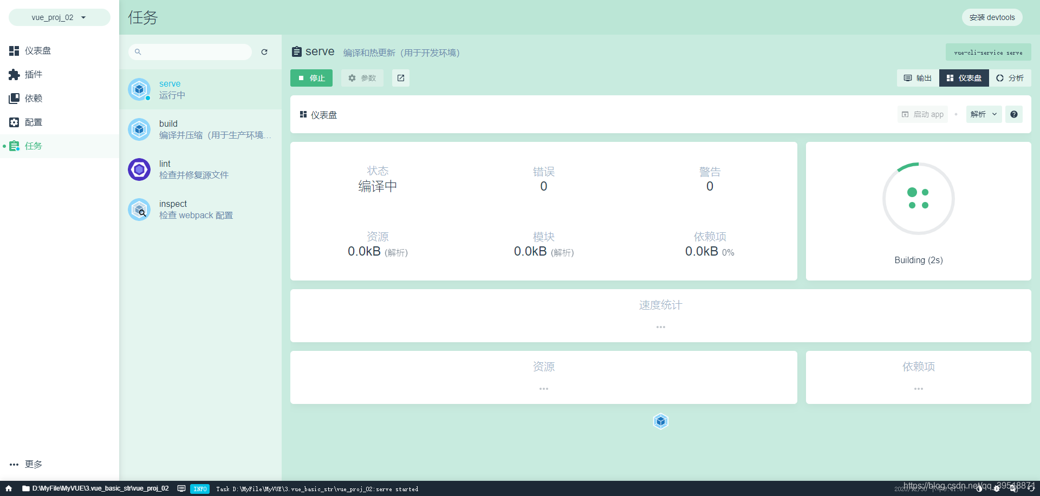
Task: Expand the vue_proj_02 project selector
Action: [x=59, y=17]
